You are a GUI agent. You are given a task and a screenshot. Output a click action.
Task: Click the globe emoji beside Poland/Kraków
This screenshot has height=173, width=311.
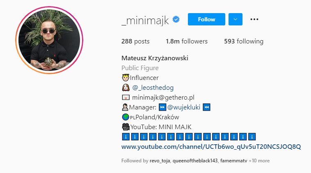tap(126, 117)
